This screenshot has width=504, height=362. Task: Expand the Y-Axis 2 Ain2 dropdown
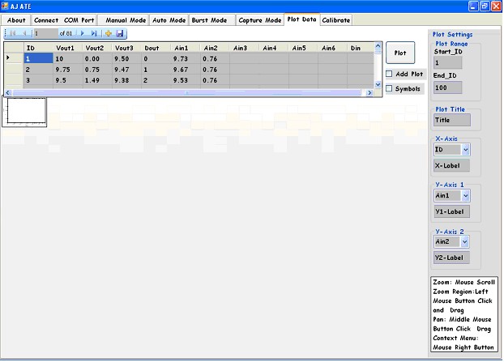(464, 241)
